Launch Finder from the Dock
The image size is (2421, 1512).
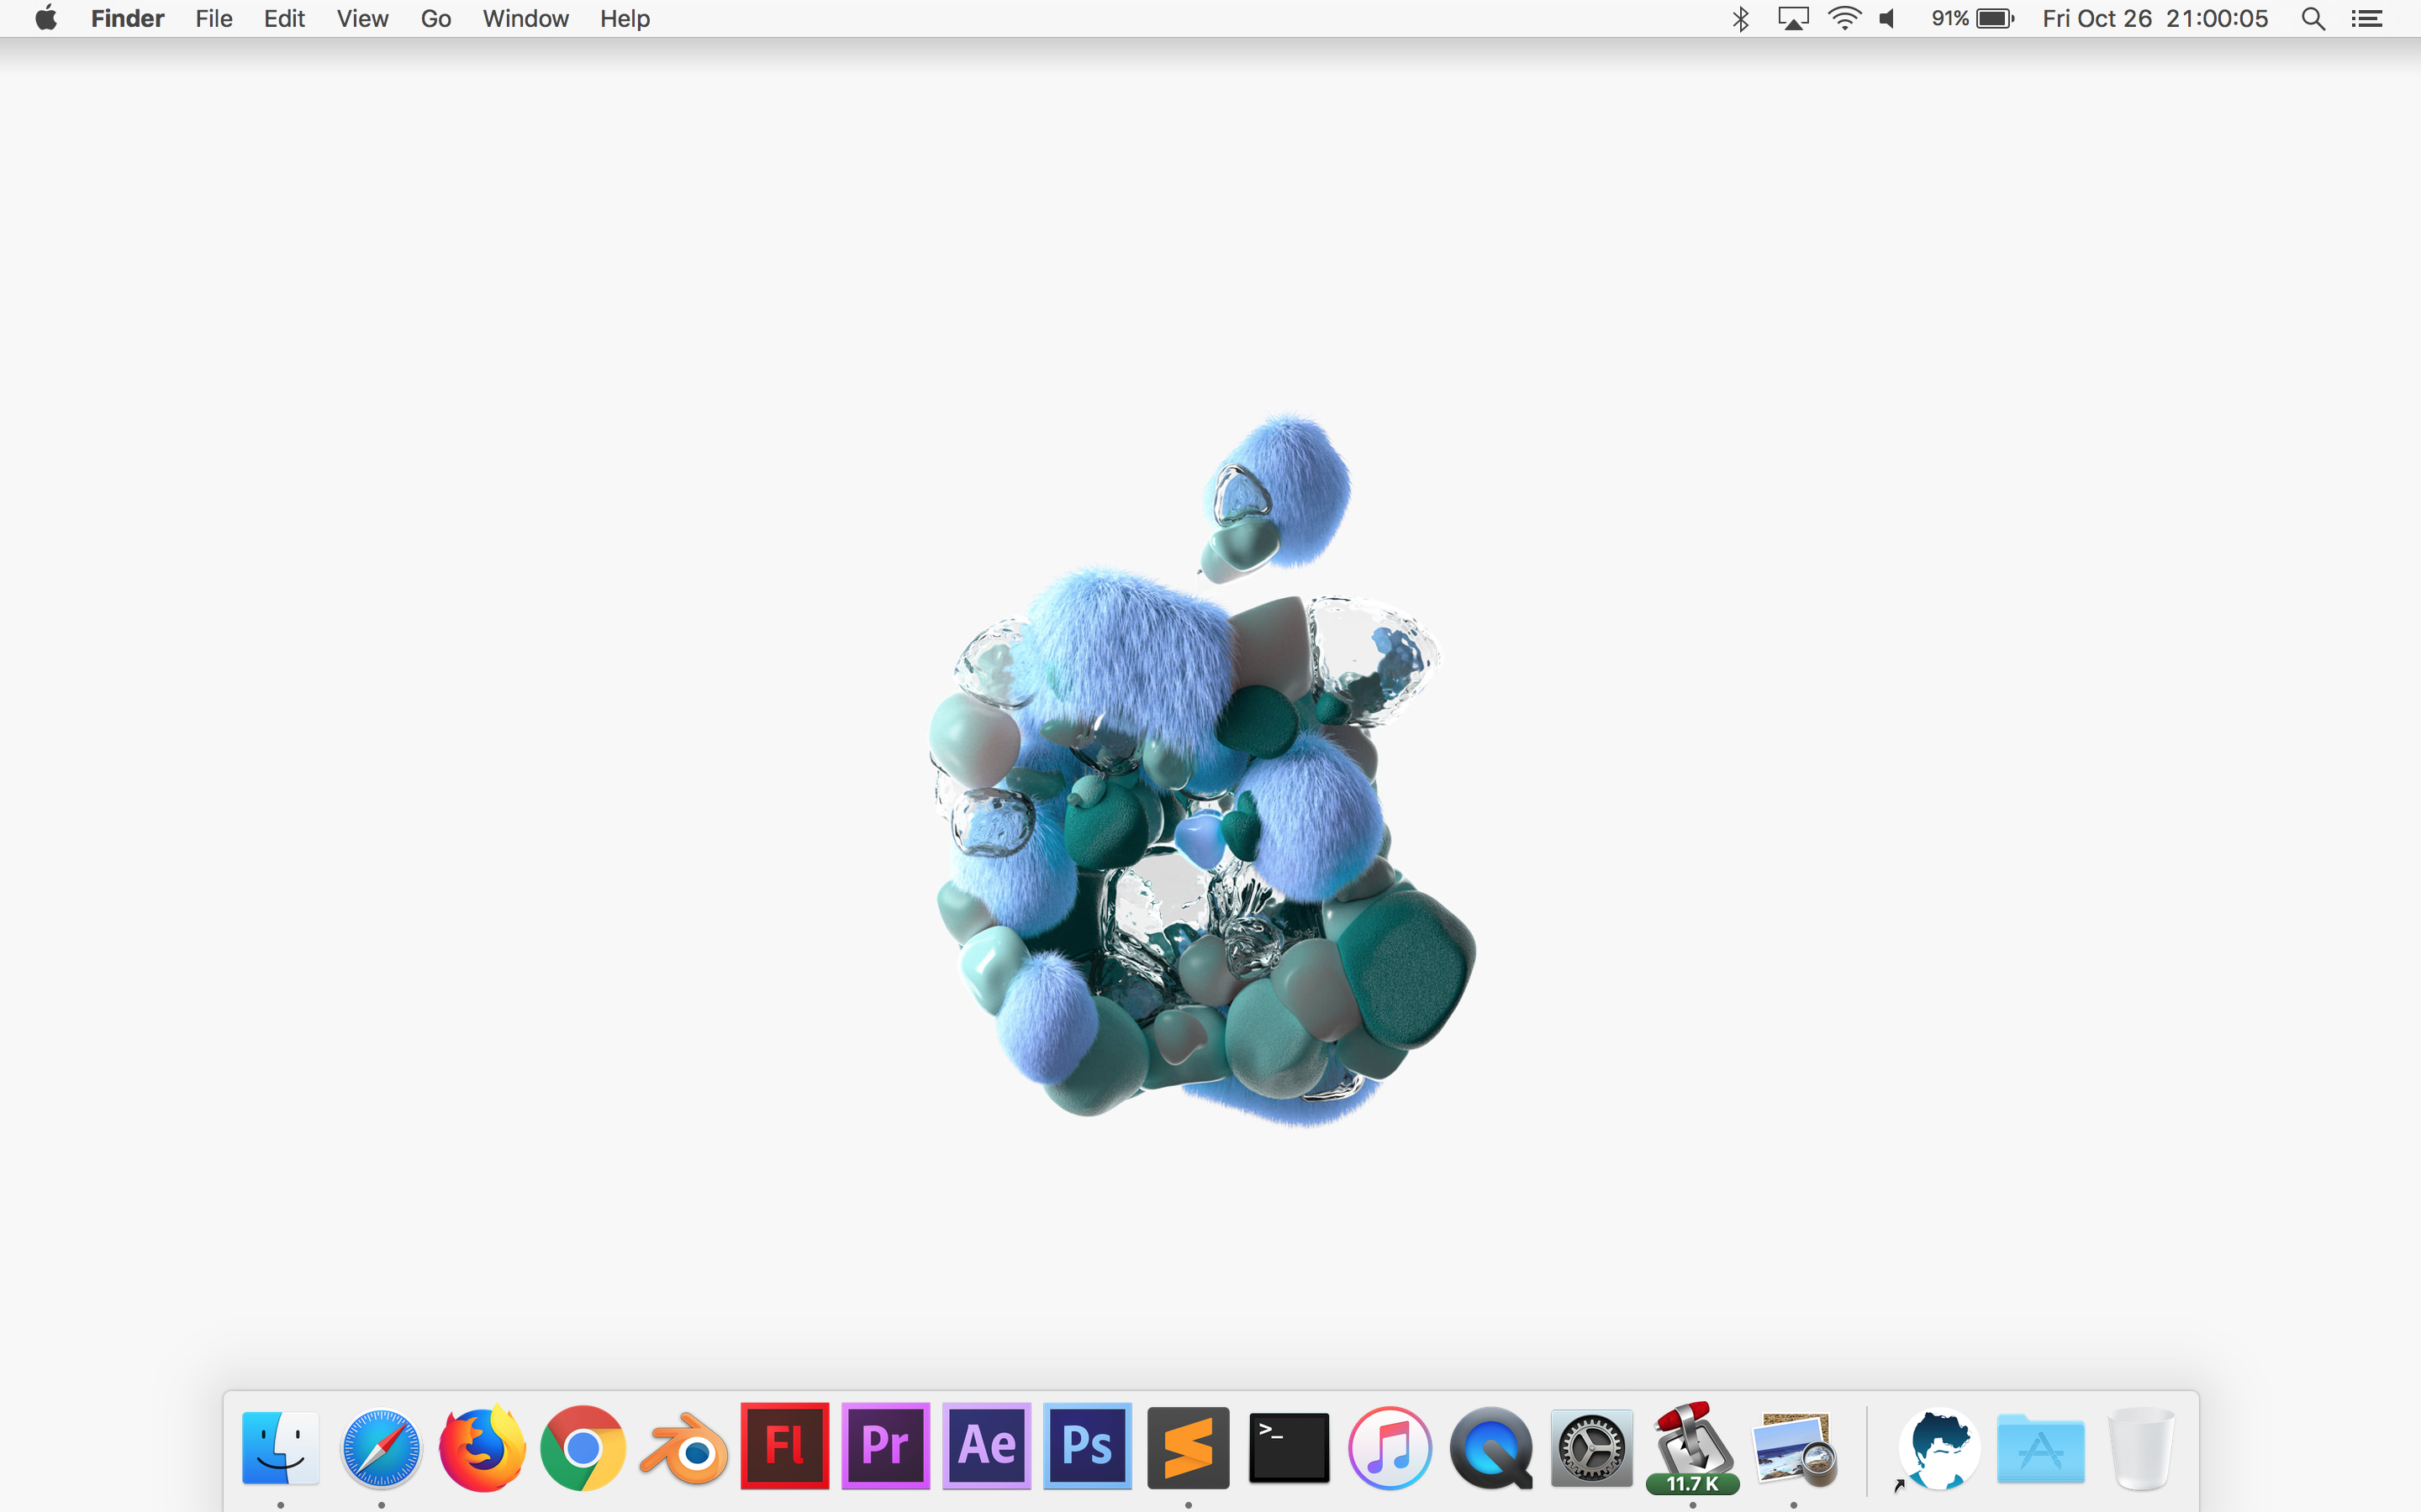[x=280, y=1447]
